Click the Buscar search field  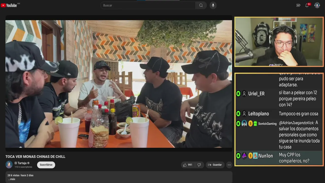point(148,5)
